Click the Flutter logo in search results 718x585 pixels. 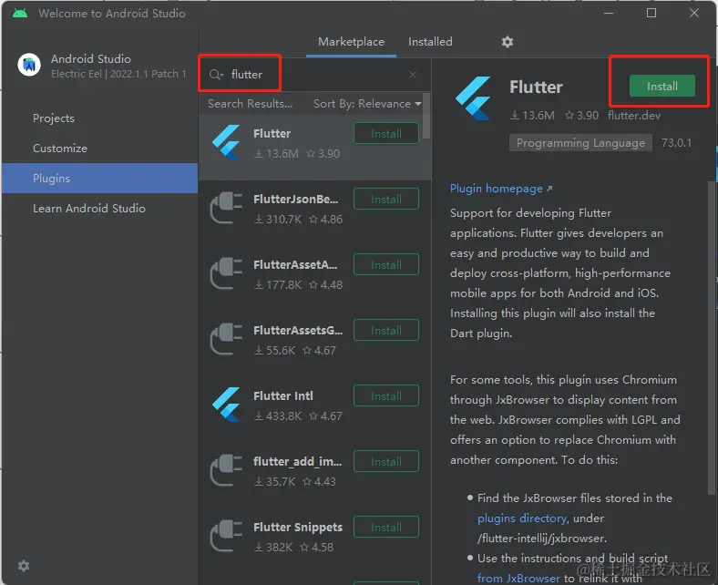(x=226, y=142)
